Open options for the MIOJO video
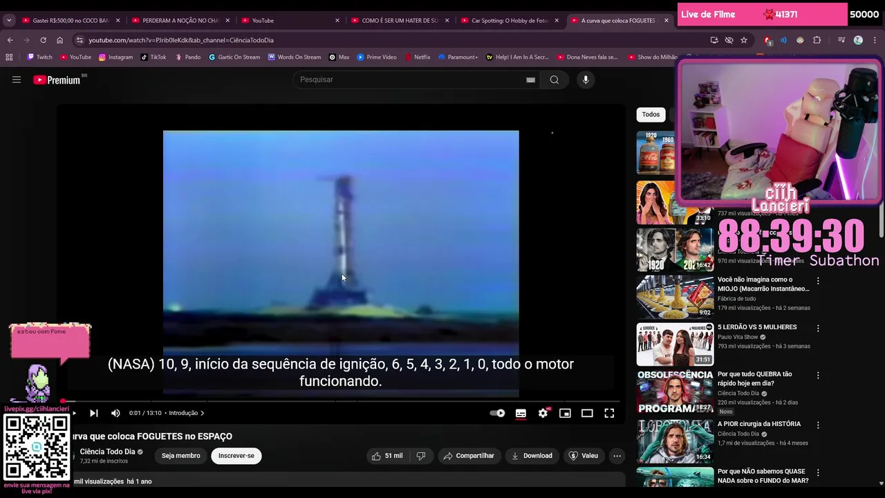 coord(818,281)
